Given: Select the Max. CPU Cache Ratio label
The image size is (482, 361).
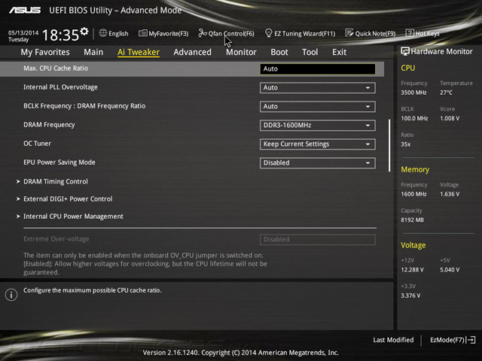Looking at the screenshot, I should tap(56, 68).
